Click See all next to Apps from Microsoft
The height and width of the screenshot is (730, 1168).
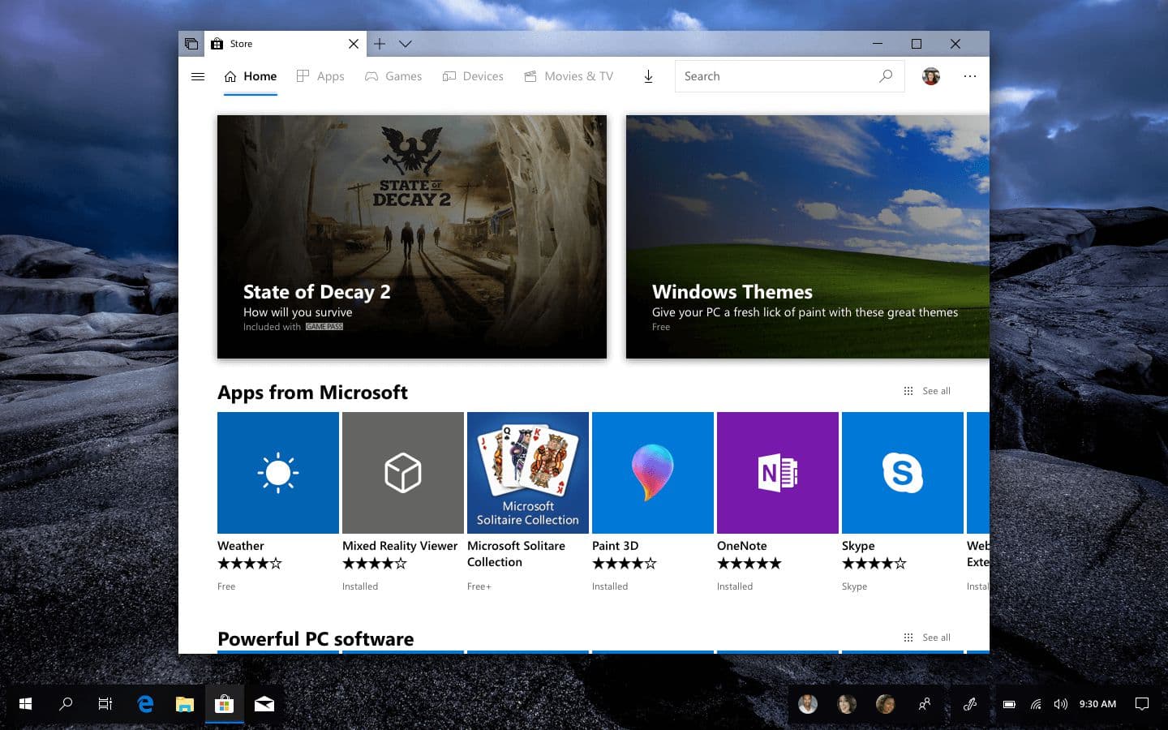(935, 391)
